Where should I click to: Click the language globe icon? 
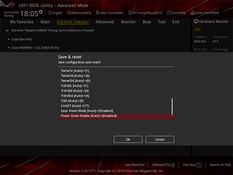(x=50, y=13)
